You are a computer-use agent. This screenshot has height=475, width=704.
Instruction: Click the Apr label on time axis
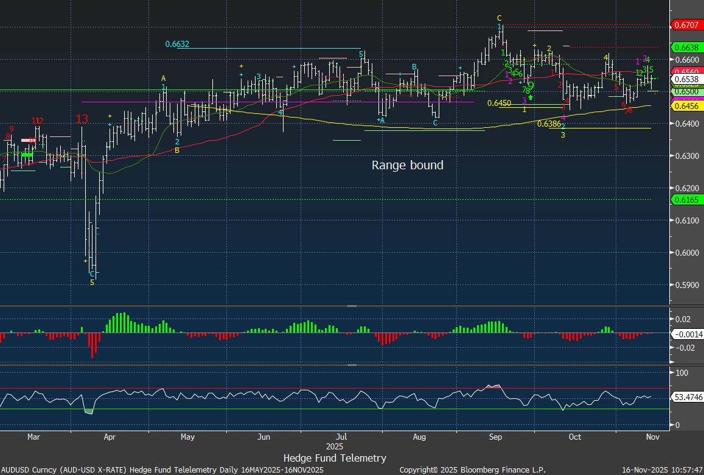(110, 437)
